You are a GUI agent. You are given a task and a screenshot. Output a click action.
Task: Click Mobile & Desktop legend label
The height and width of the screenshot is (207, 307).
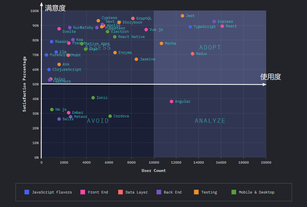tap(257, 192)
